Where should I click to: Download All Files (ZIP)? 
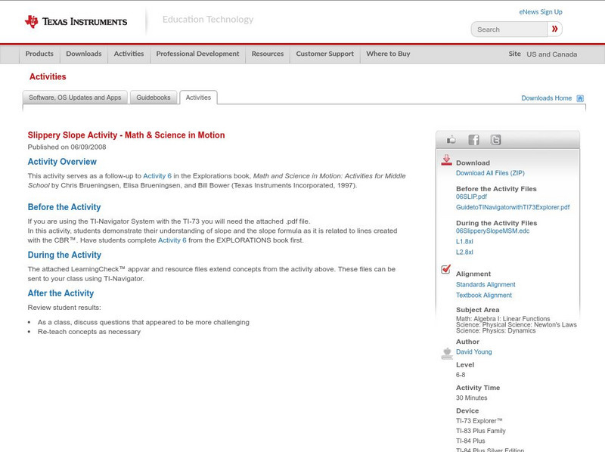click(x=490, y=173)
